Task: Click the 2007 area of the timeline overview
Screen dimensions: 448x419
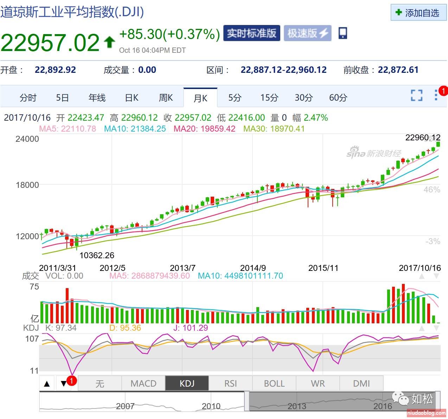Action: click(x=125, y=406)
